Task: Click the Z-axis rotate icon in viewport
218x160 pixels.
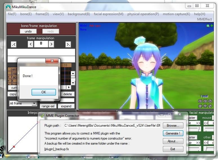Action: pyautogui.click(x=210, y=101)
